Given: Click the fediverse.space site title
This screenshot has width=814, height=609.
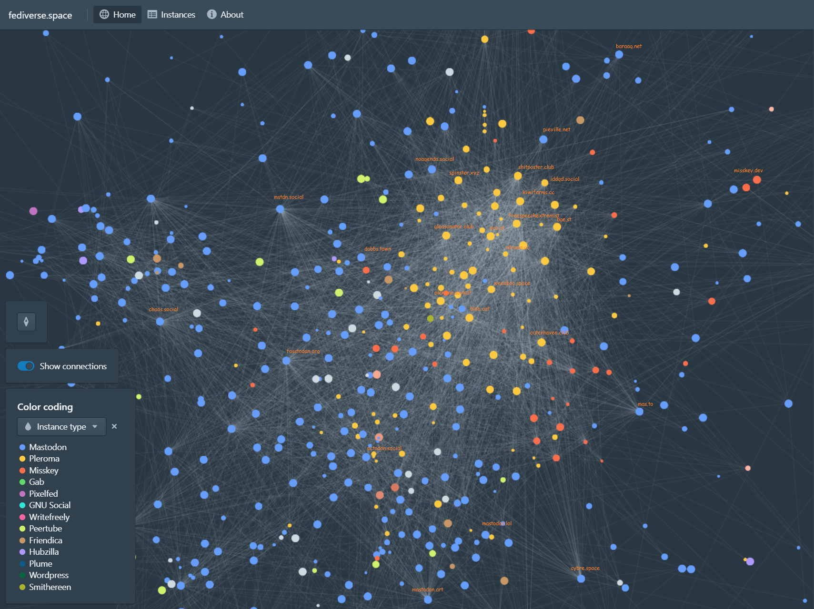Looking at the screenshot, I should pos(40,15).
